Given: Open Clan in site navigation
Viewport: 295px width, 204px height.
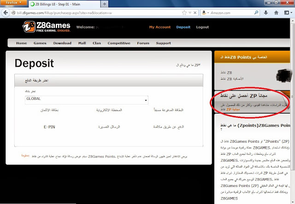Looking at the screenshot, I should pos(97,43).
